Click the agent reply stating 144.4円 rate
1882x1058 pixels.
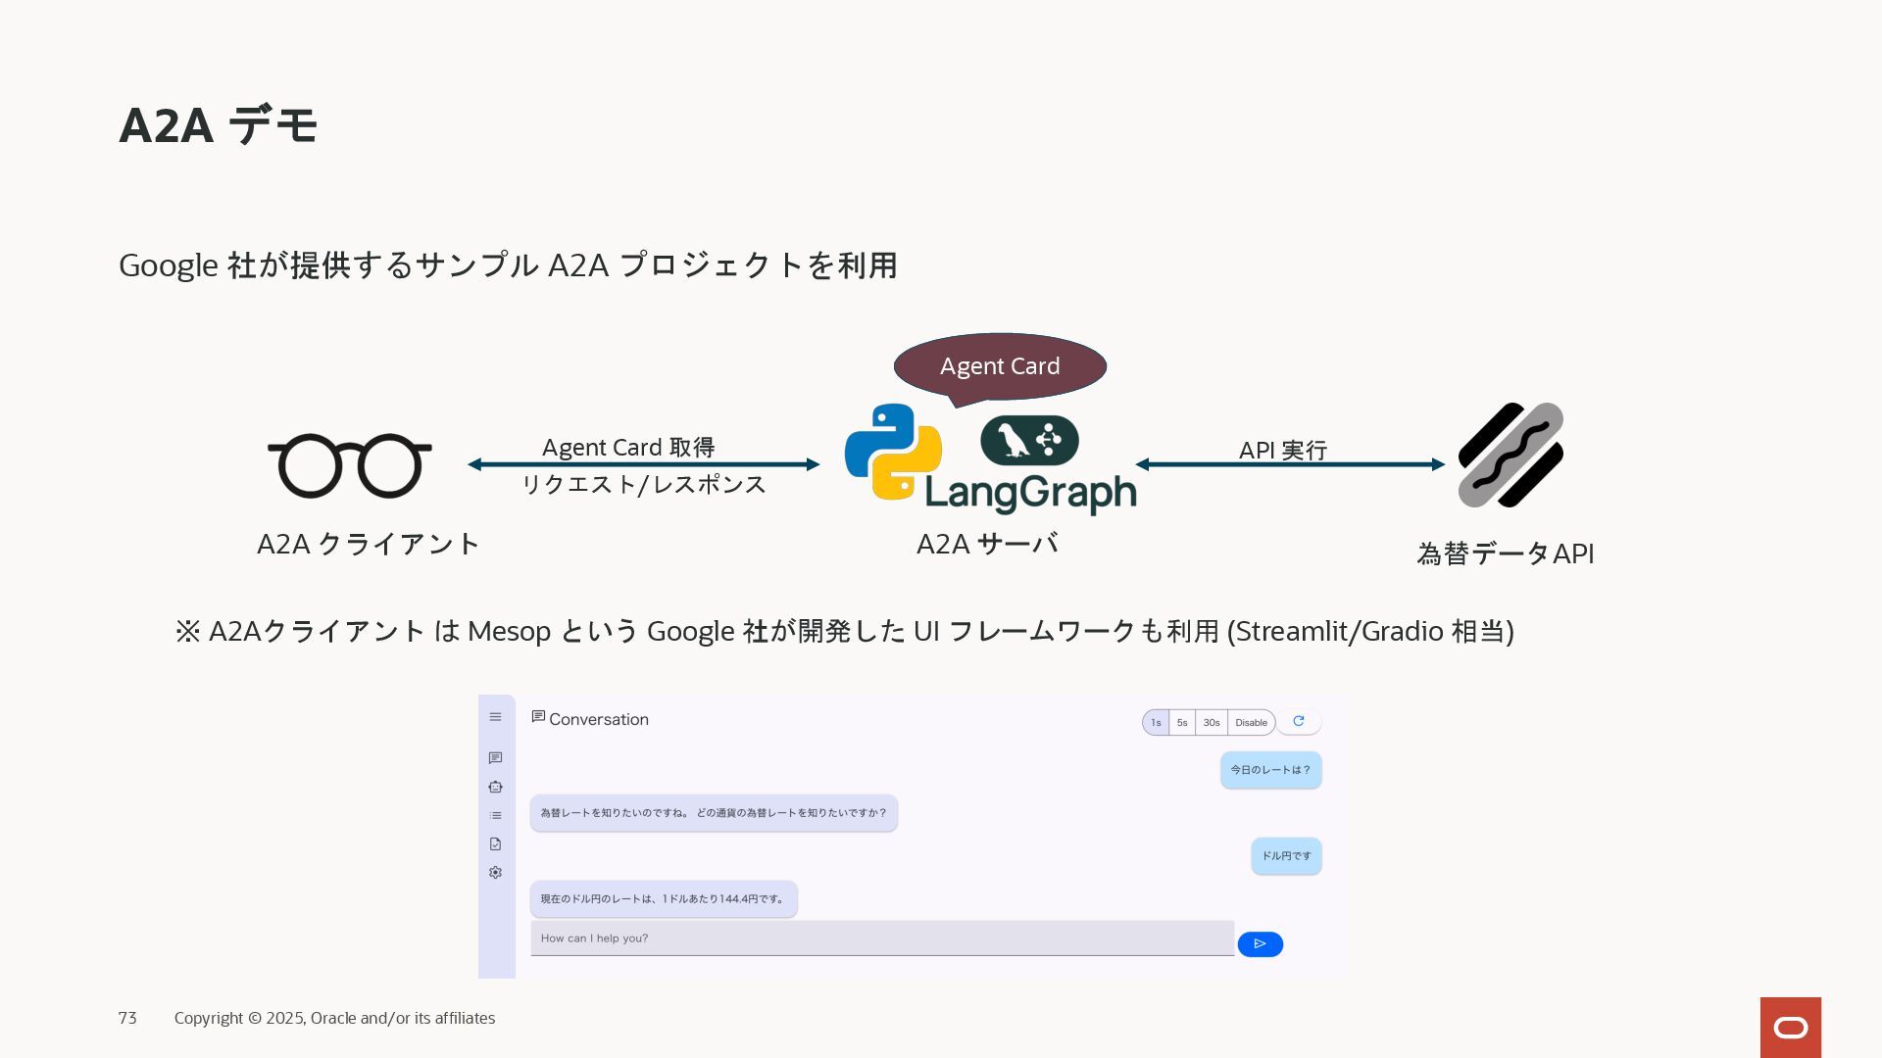pyautogui.click(x=664, y=899)
